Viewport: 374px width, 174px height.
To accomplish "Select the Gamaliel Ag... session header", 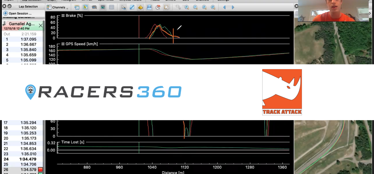I will (22, 26).
